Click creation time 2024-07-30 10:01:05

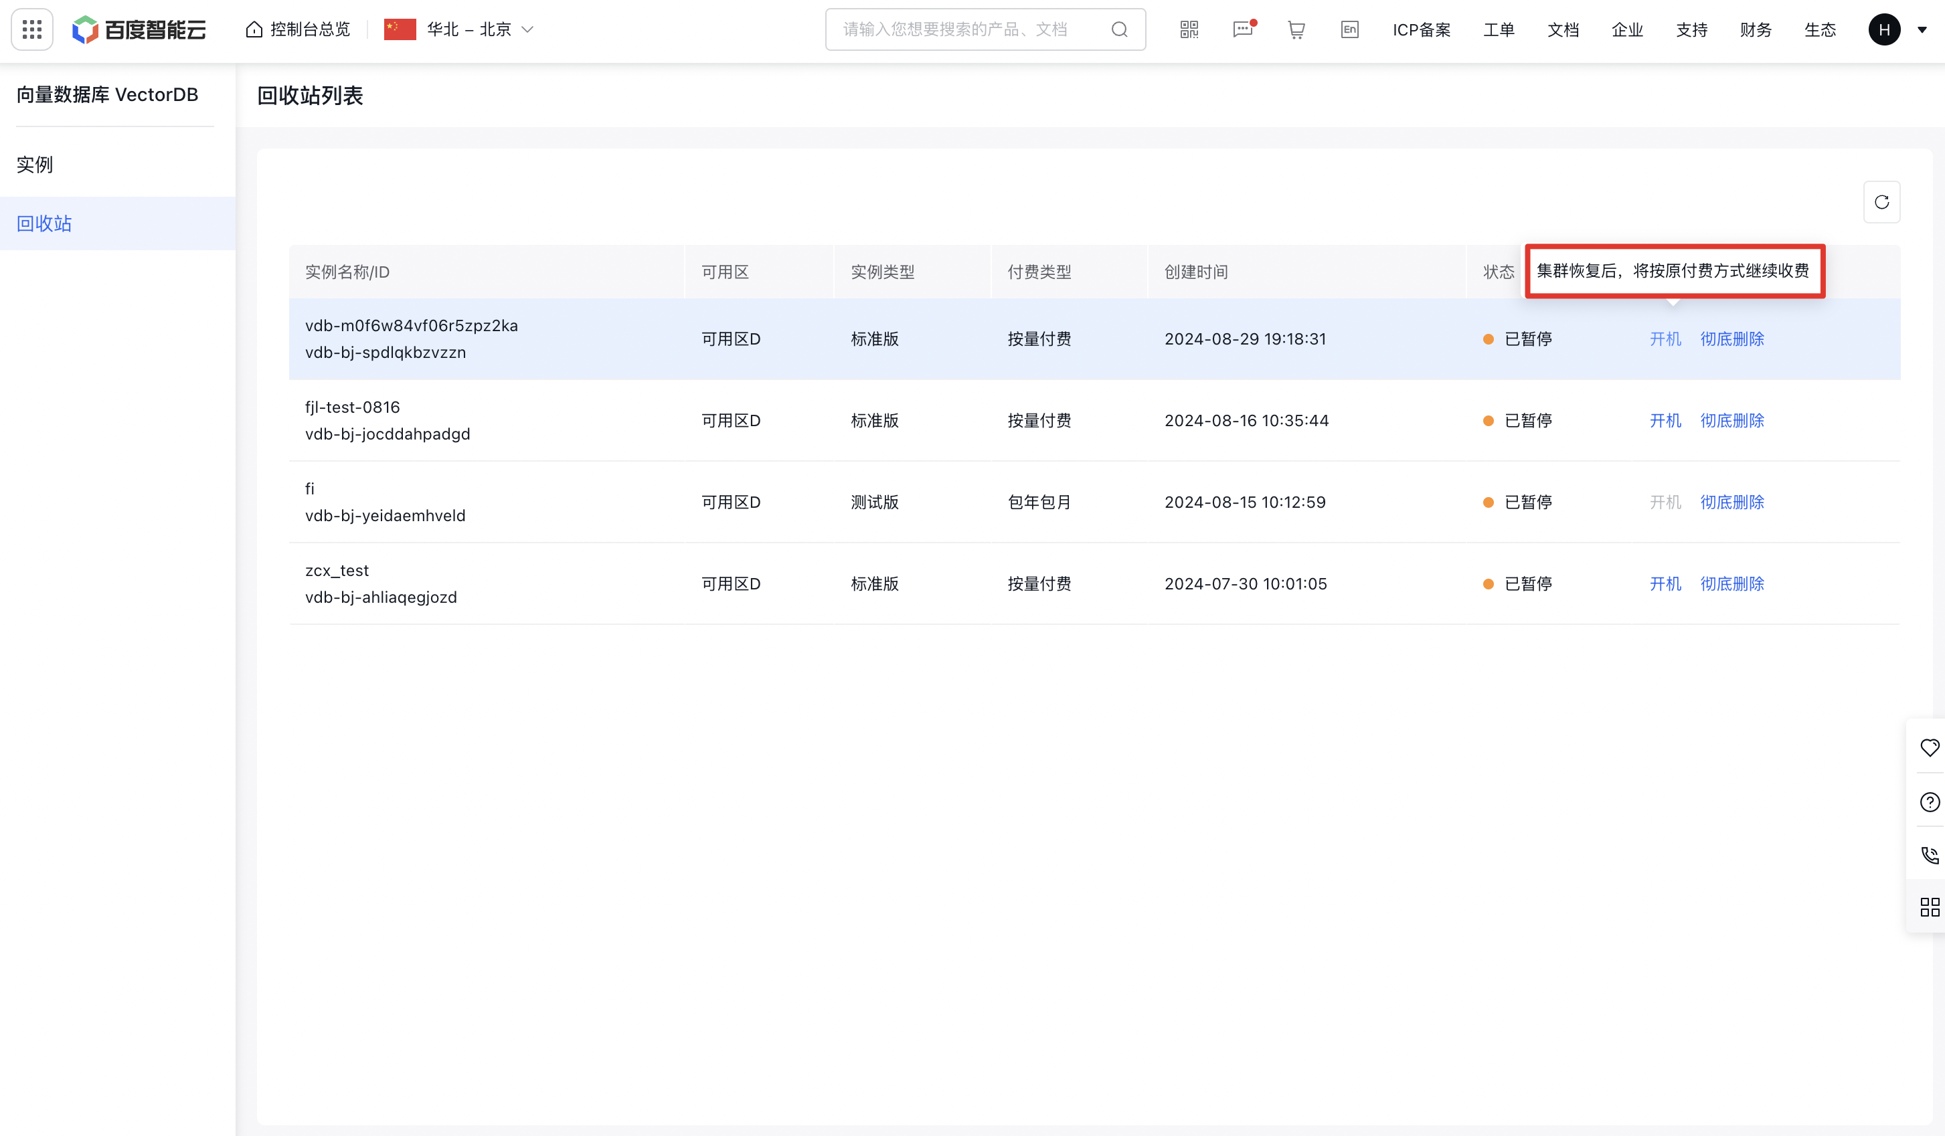[x=1246, y=584]
